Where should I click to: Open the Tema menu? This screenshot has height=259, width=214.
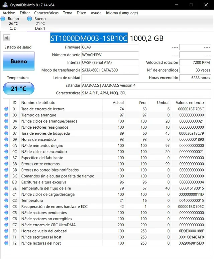(x=68, y=13)
